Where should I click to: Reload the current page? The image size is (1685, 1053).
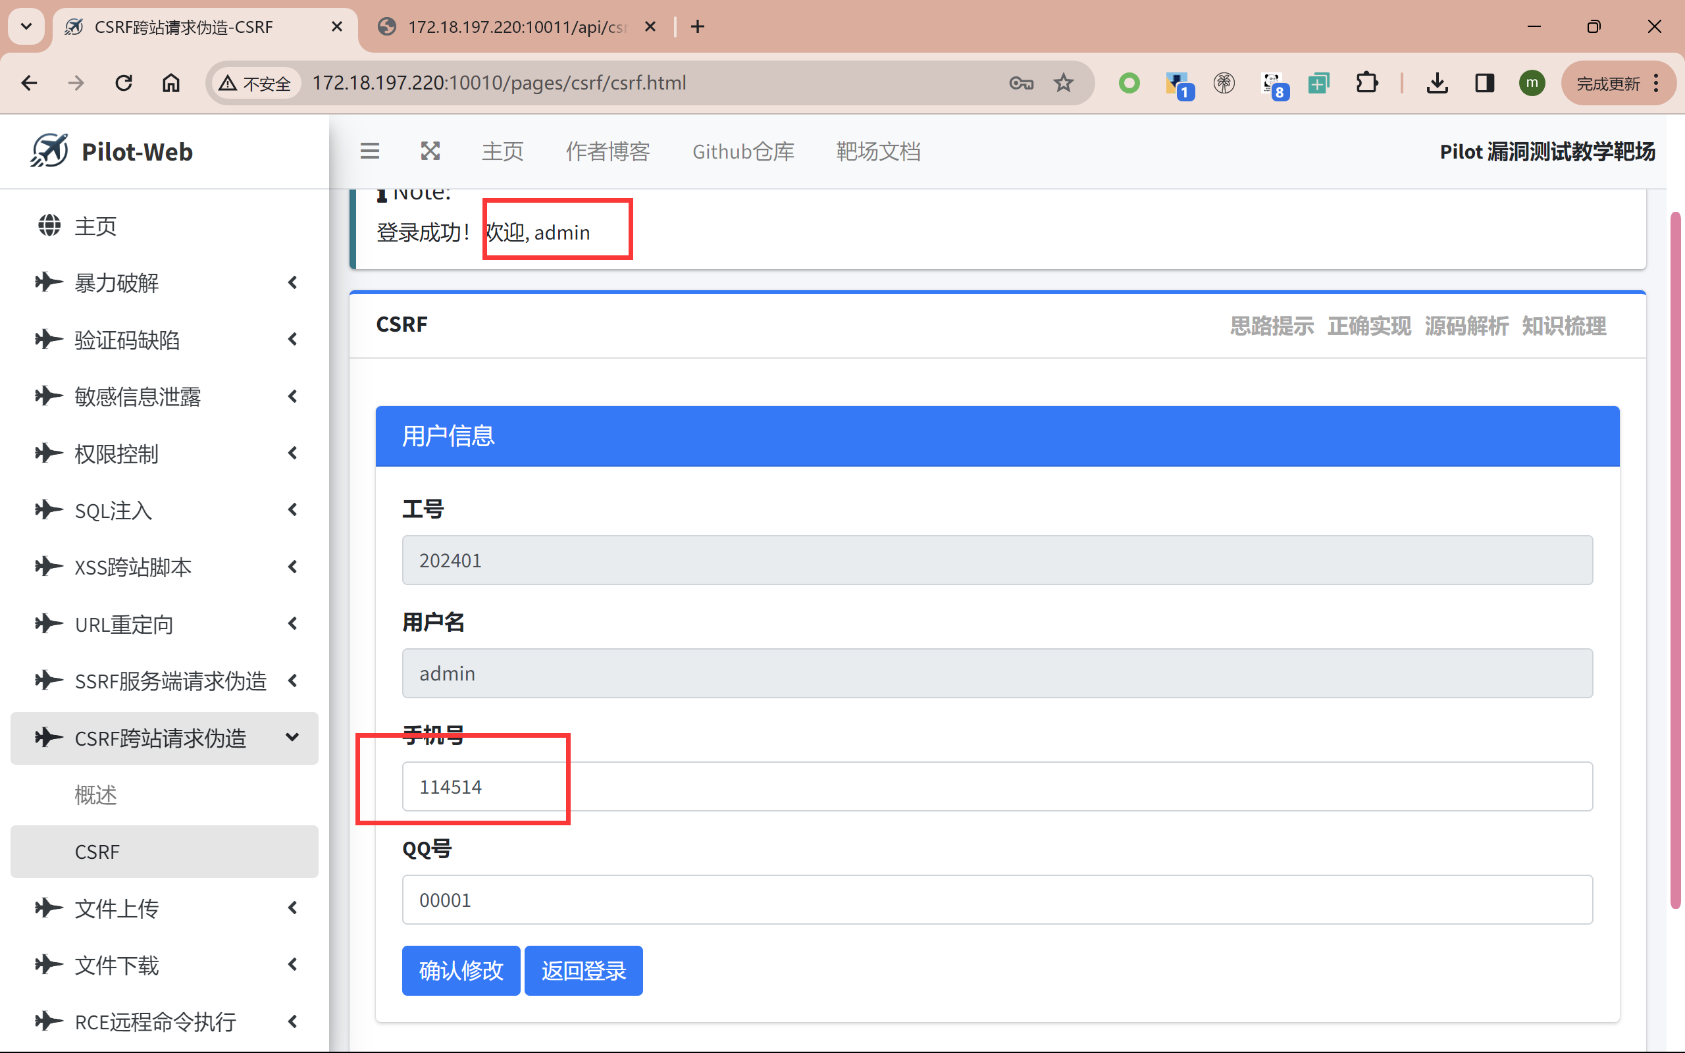coord(124,84)
